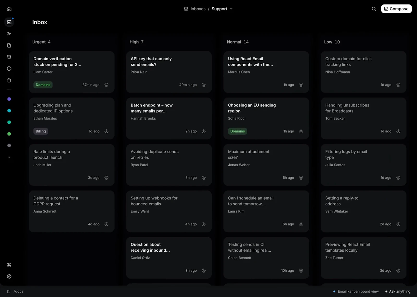This screenshot has width=417, height=297.
Task: Click assignee icon on Liam Carter card
Action: (106, 85)
